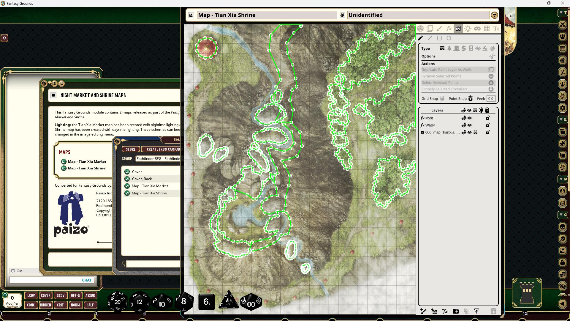Image resolution: width=570 pixels, height=321 pixels.
Task: Click the COVER modifier button
Action: click(46, 295)
